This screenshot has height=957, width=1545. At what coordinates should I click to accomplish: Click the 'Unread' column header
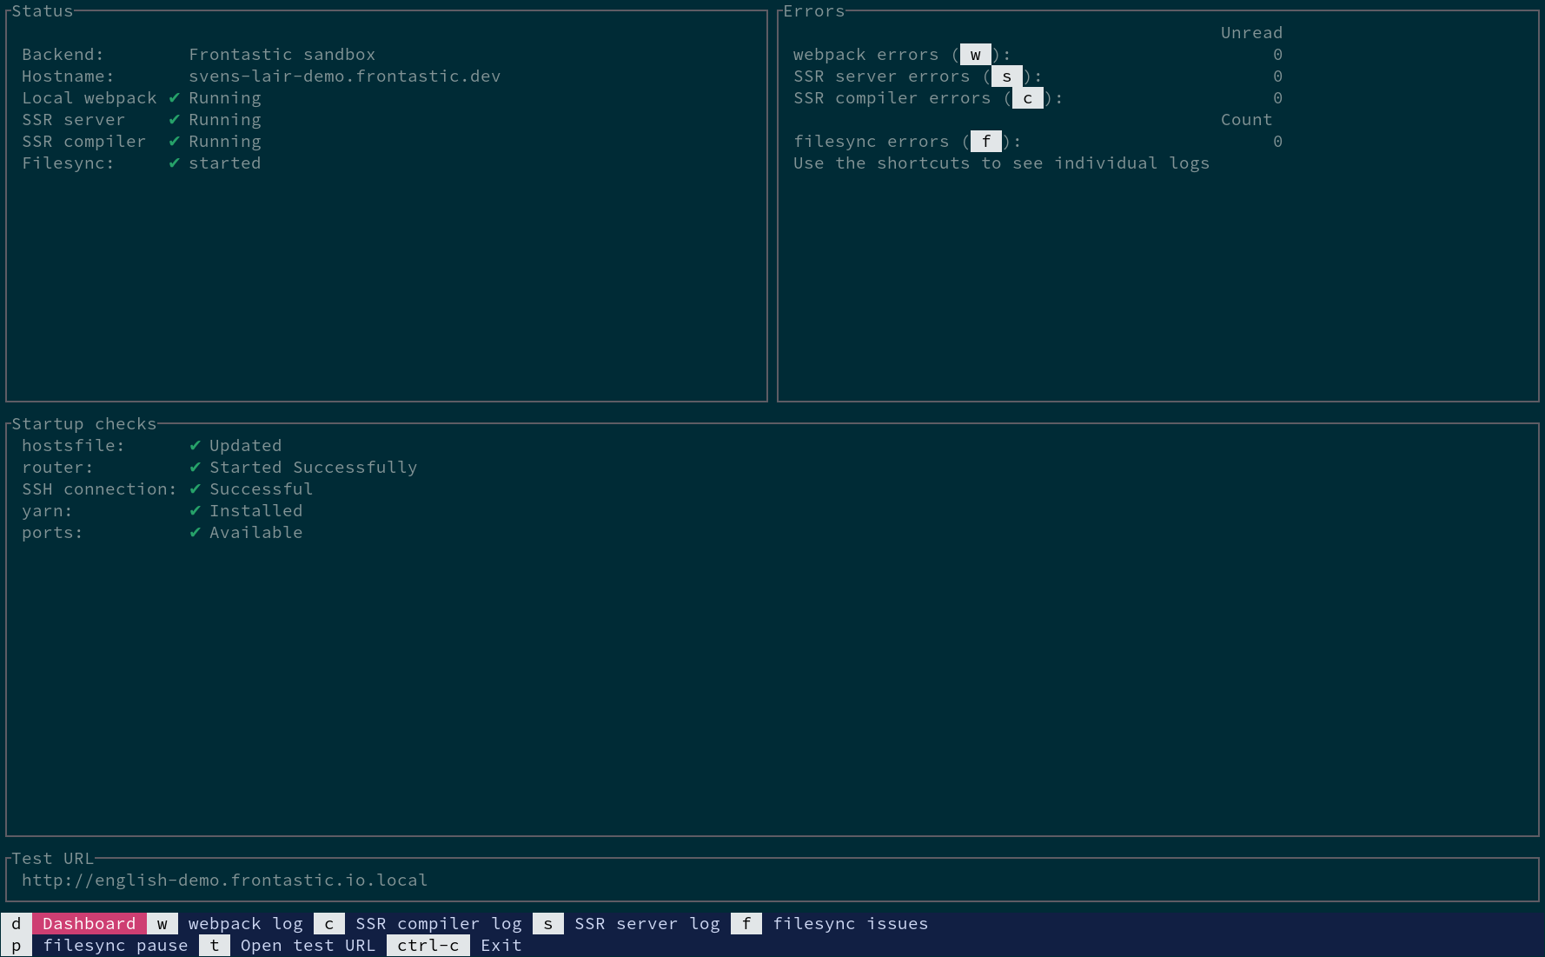pos(1252,32)
